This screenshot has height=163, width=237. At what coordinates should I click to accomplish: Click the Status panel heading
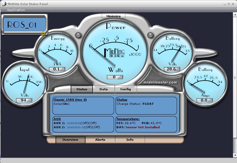click(122, 100)
